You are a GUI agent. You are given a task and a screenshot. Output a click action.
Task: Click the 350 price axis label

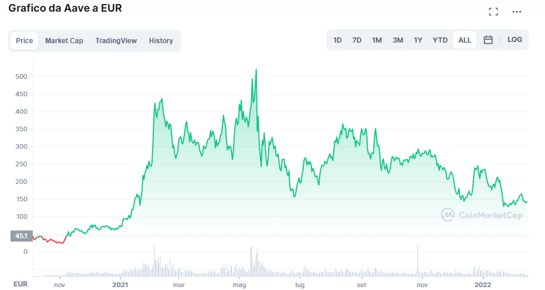coord(21,129)
